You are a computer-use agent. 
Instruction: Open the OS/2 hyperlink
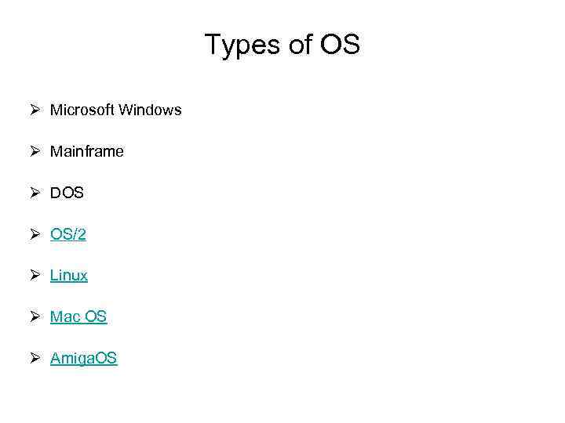click(x=68, y=234)
